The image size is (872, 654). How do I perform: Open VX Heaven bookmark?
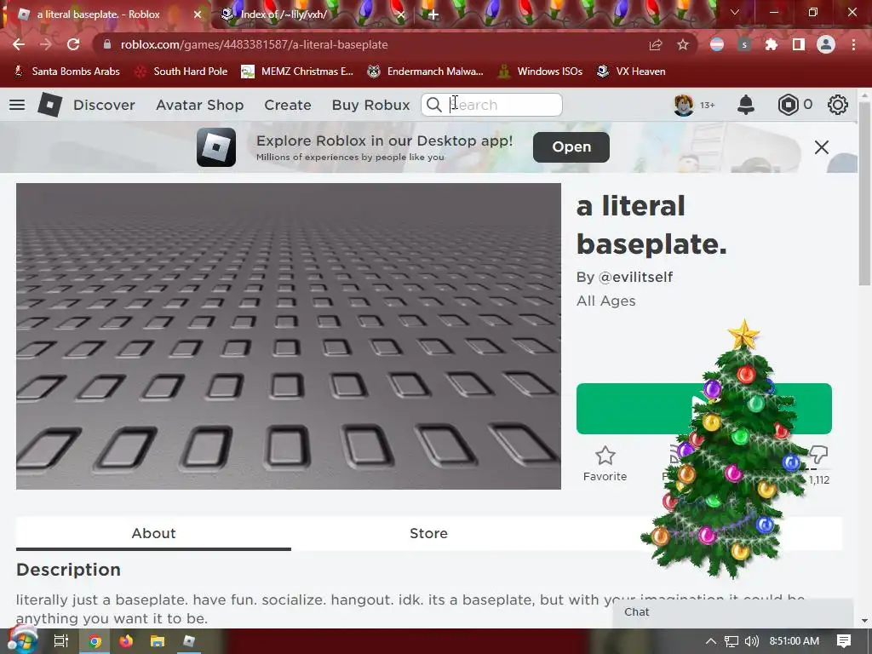pyautogui.click(x=631, y=72)
